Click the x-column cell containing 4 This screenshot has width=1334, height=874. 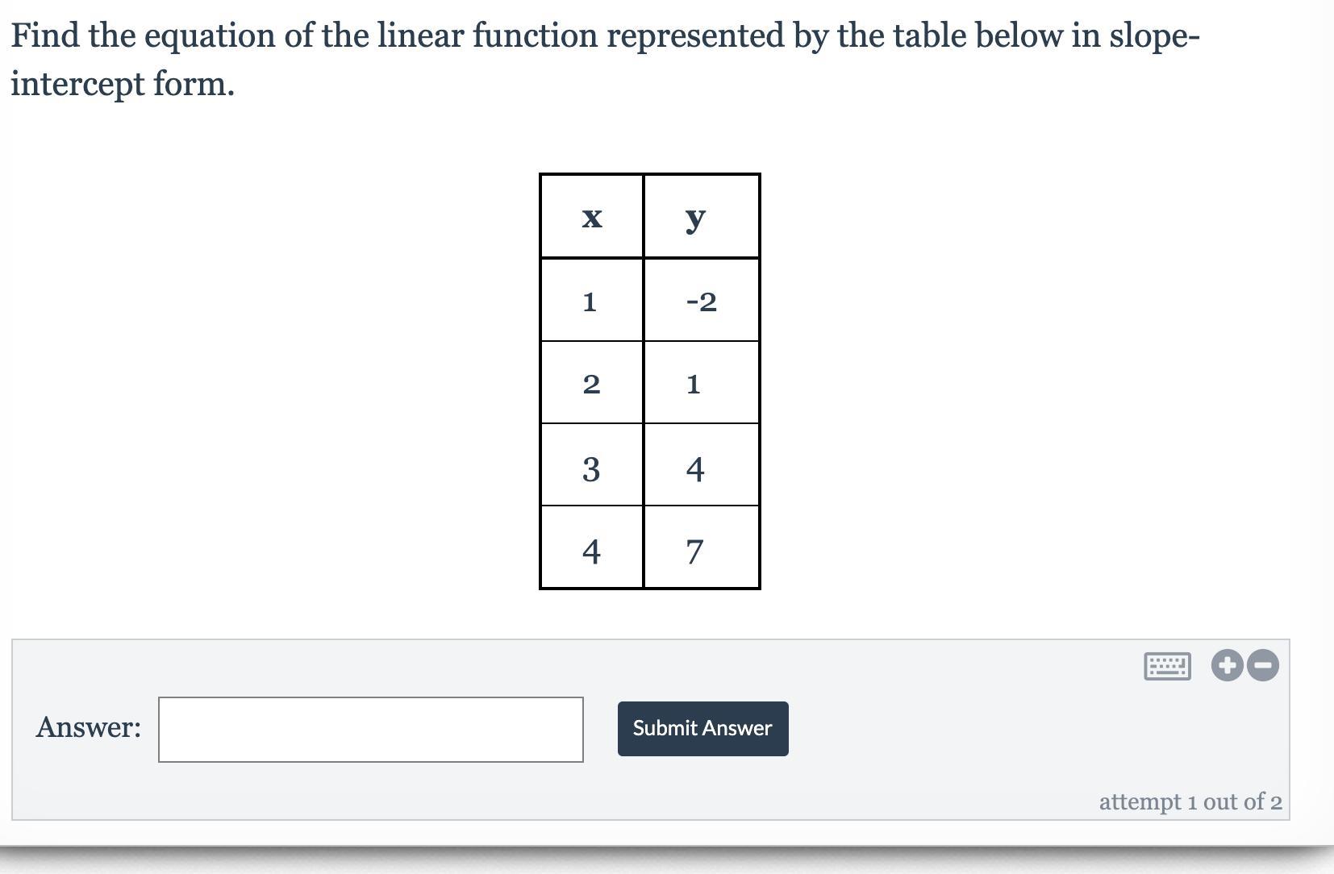[x=591, y=550]
